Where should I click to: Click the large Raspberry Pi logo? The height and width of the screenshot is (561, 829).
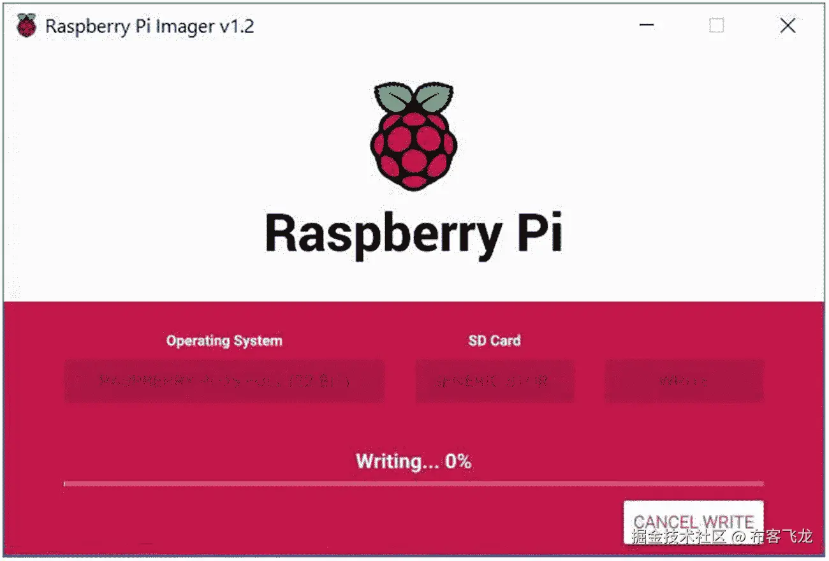[414, 136]
